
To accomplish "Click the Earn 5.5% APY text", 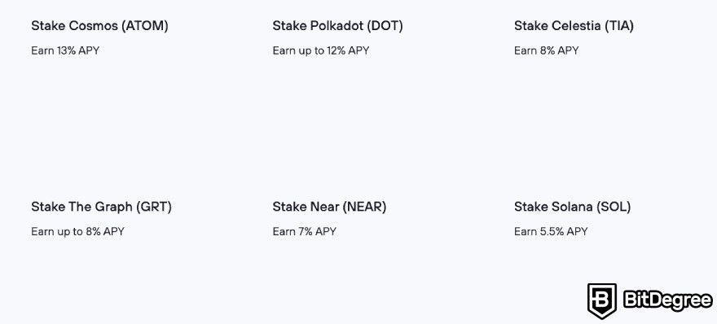I will [x=551, y=232].
